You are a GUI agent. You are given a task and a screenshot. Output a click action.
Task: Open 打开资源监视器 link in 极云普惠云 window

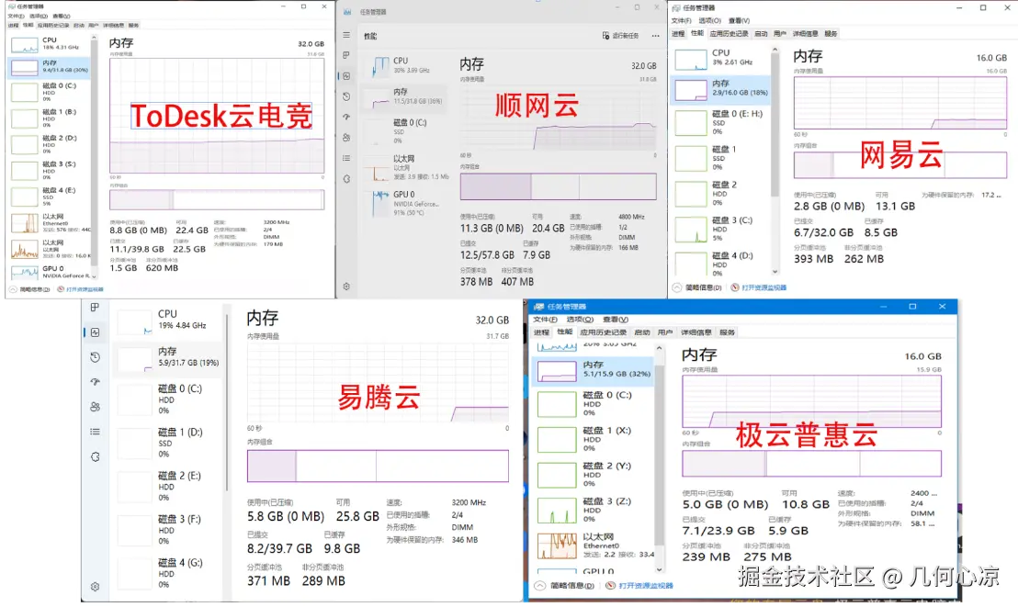[645, 585]
